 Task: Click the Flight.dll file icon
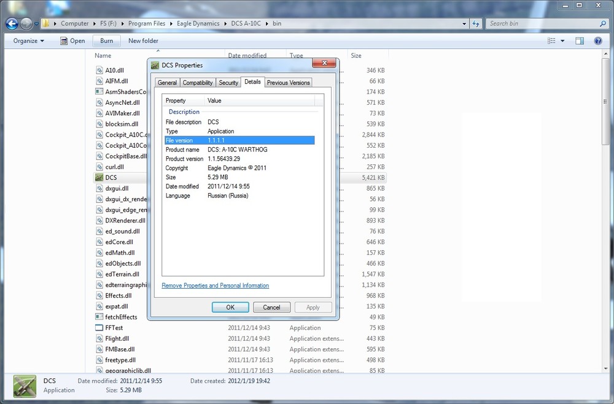(99, 338)
